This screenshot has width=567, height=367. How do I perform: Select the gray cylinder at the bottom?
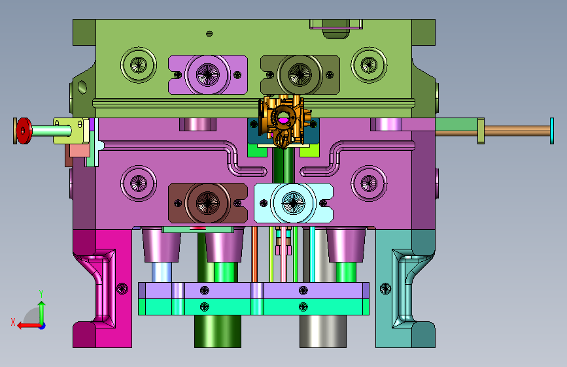tap(323, 331)
